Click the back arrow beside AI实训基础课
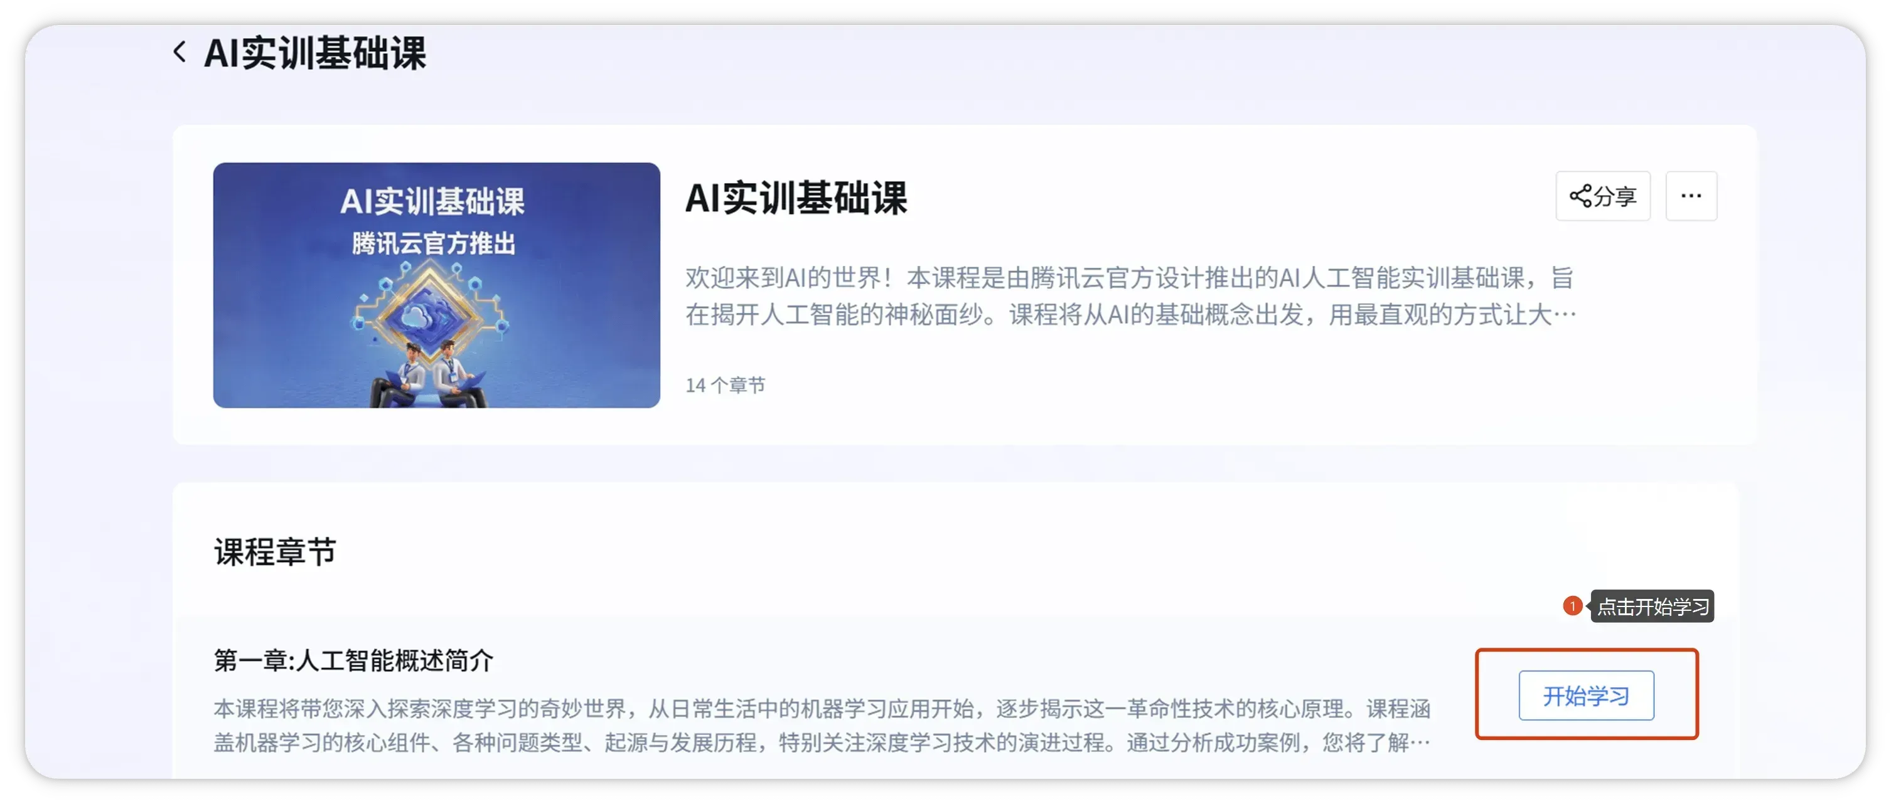Image resolution: width=1891 pixels, height=804 pixels. tap(179, 52)
